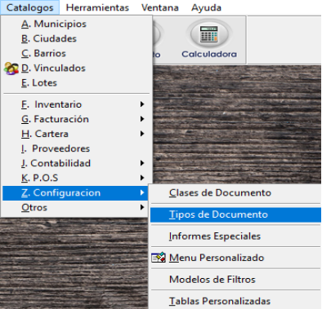This screenshot has height=309, width=322.
Task: Click the Vinculados people icon
Action: 11,68
